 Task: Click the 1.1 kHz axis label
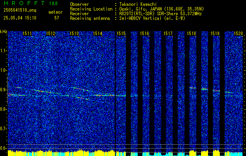click(3, 51)
